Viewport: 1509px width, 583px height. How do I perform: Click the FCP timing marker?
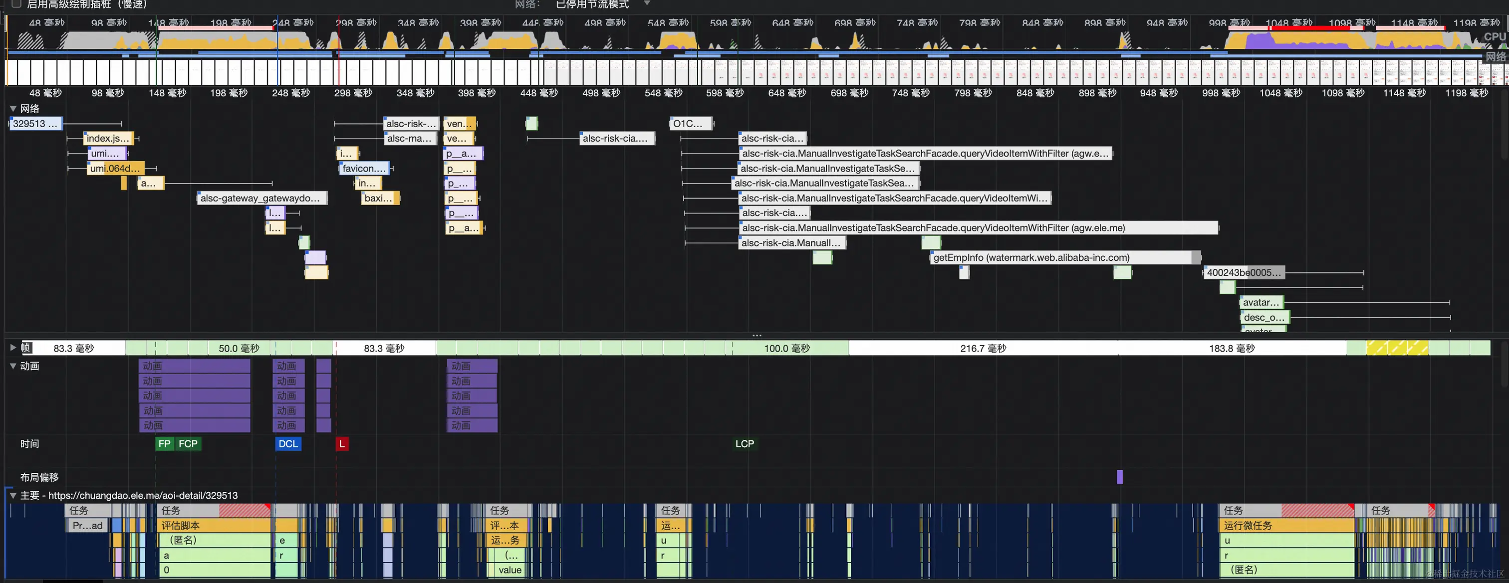tap(188, 444)
